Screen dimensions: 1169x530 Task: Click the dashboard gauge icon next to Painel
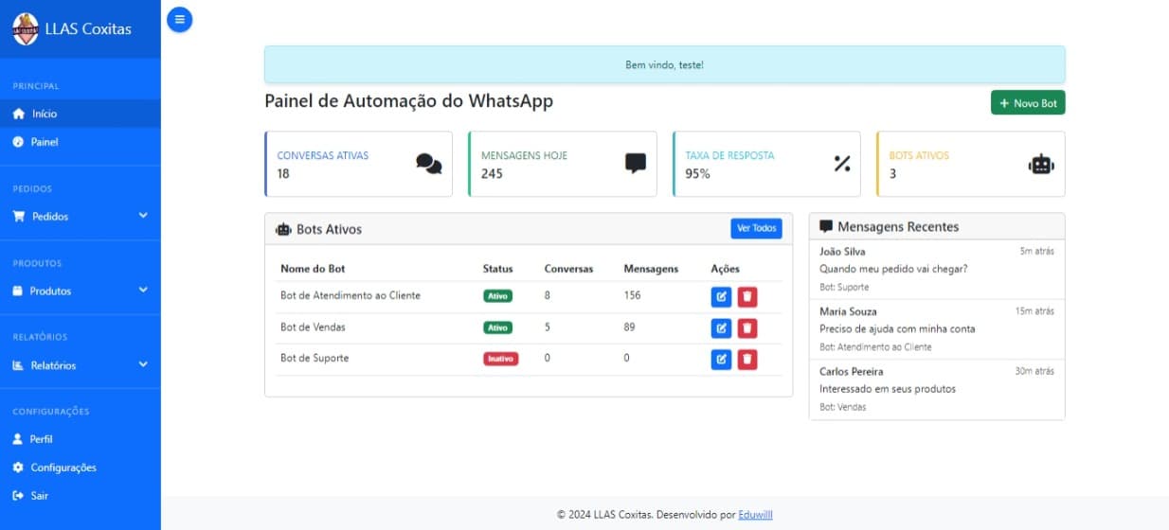[x=18, y=142]
